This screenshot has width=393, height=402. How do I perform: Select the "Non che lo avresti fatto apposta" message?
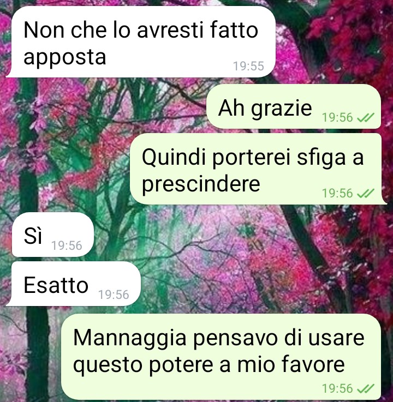click(141, 42)
